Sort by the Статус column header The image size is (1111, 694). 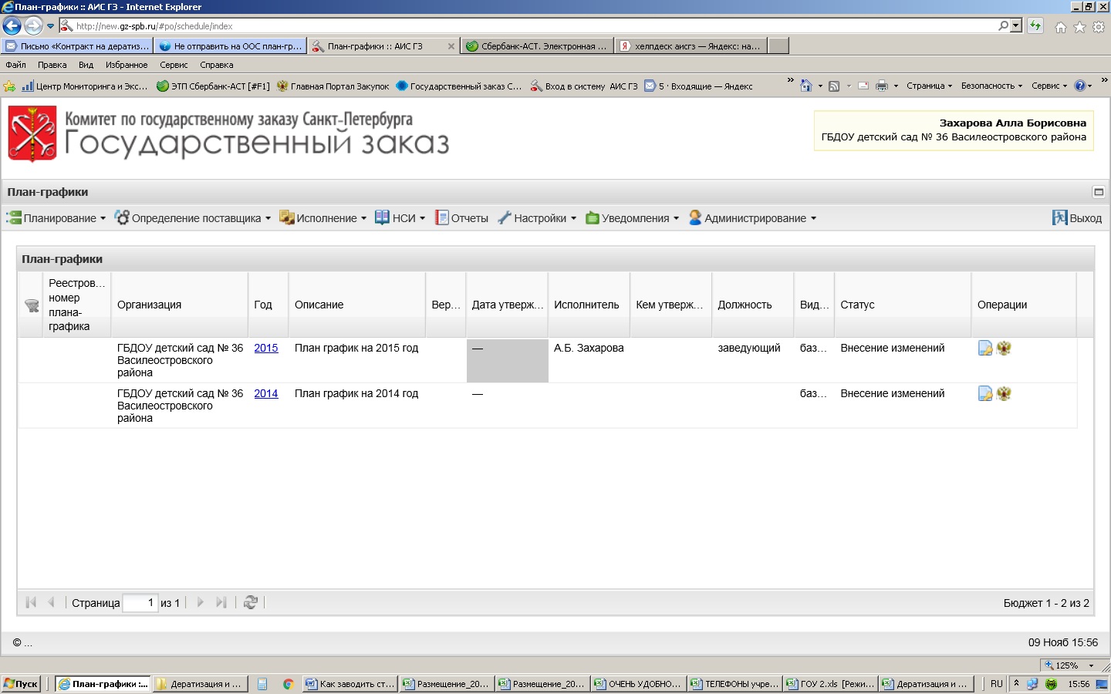pos(857,305)
